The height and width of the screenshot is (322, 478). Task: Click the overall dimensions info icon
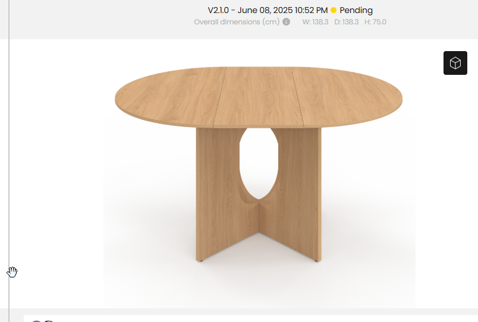(x=286, y=22)
